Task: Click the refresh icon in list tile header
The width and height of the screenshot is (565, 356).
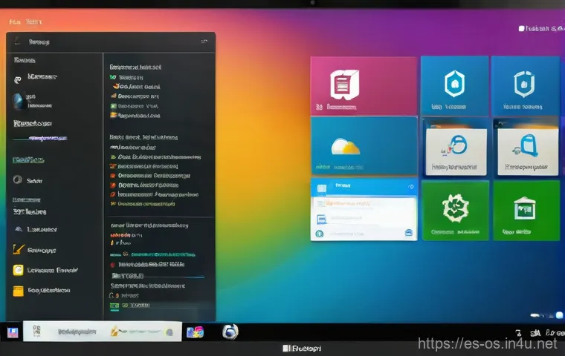Action: click(411, 187)
